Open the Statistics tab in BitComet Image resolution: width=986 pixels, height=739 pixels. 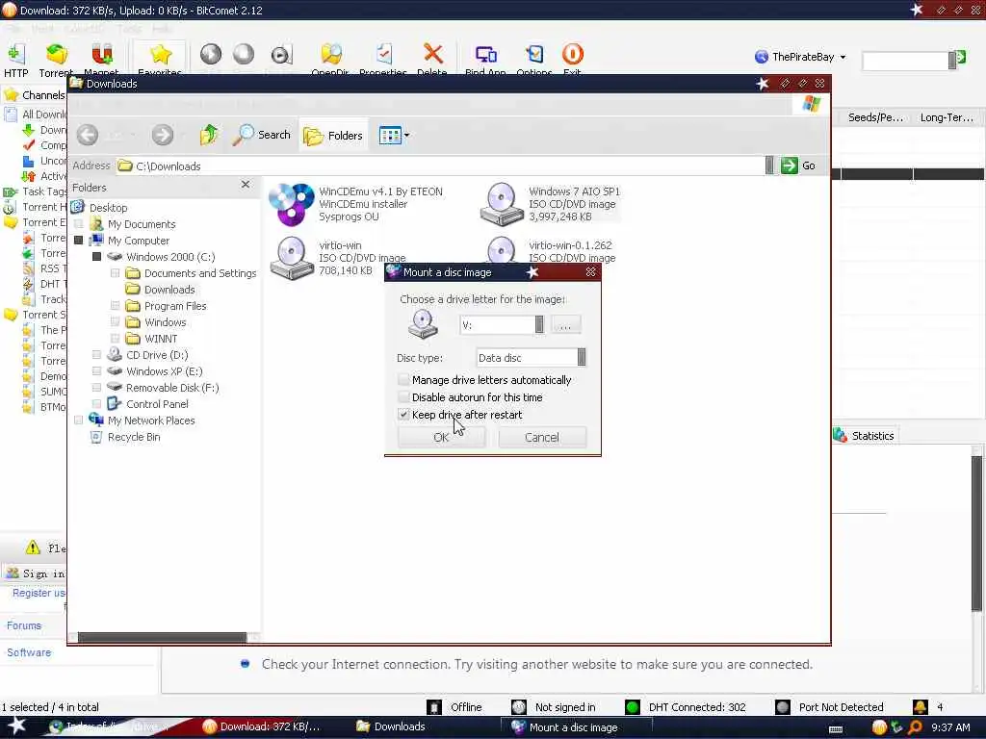click(x=865, y=436)
